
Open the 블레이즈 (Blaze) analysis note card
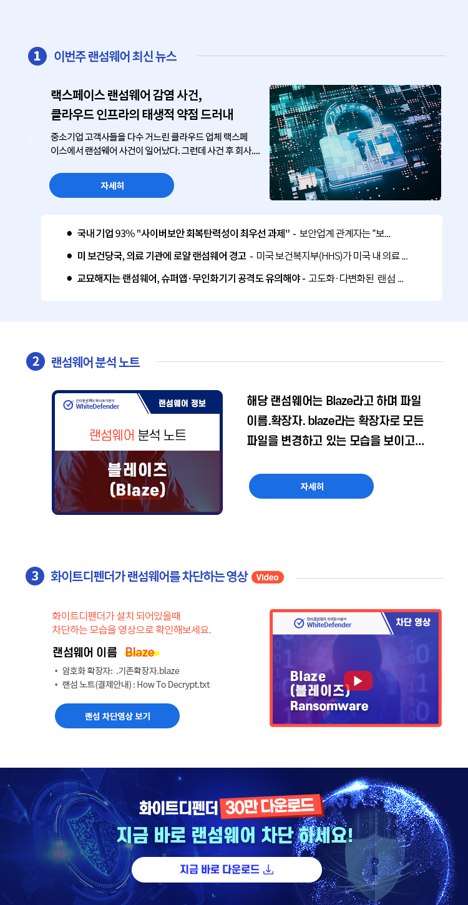point(137,452)
